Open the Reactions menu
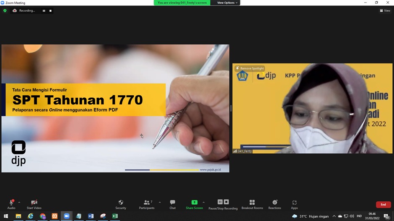394x221 pixels. pos(275,204)
